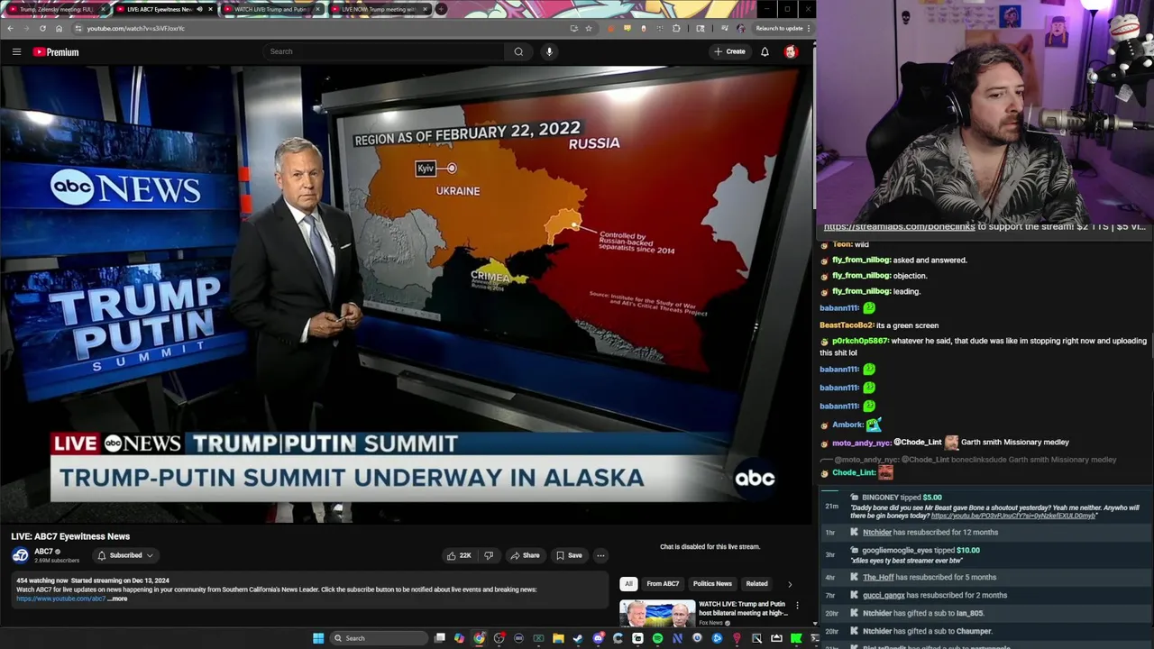Reload the browser page

pos(42,28)
